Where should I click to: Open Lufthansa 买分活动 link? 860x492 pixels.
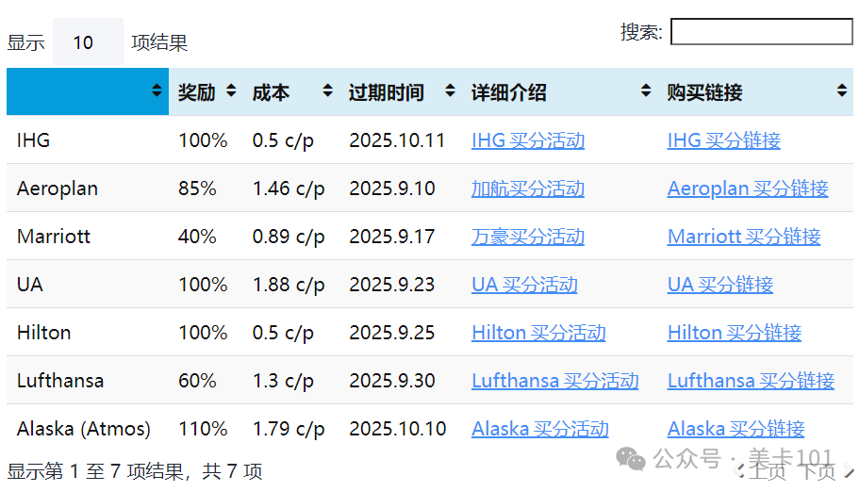[554, 381]
